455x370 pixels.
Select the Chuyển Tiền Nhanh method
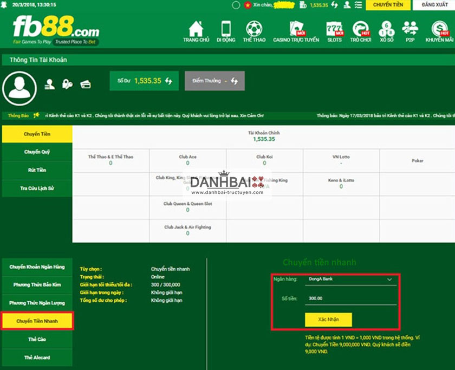[x=37, y=321]
